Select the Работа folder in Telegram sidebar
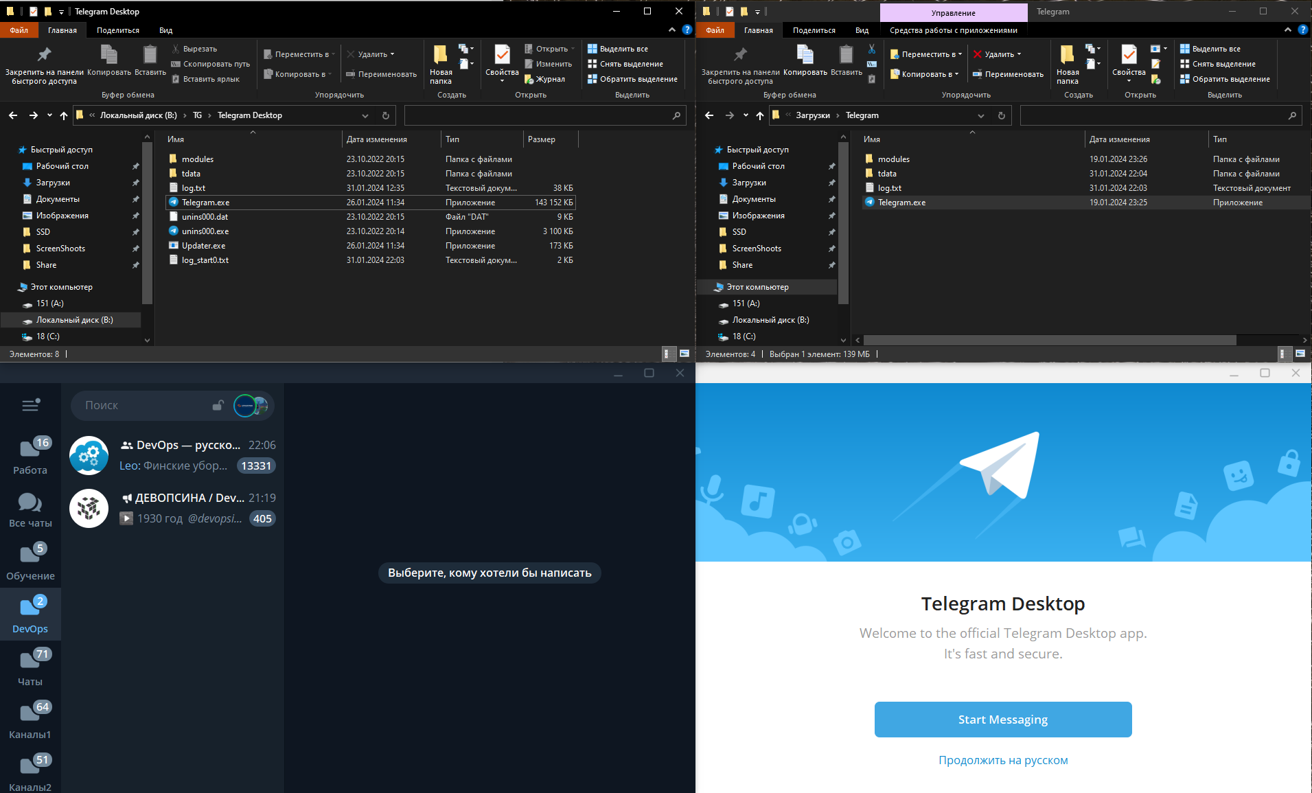The width and height of the screenshot is (1312, 793). (x=30, y=456)
